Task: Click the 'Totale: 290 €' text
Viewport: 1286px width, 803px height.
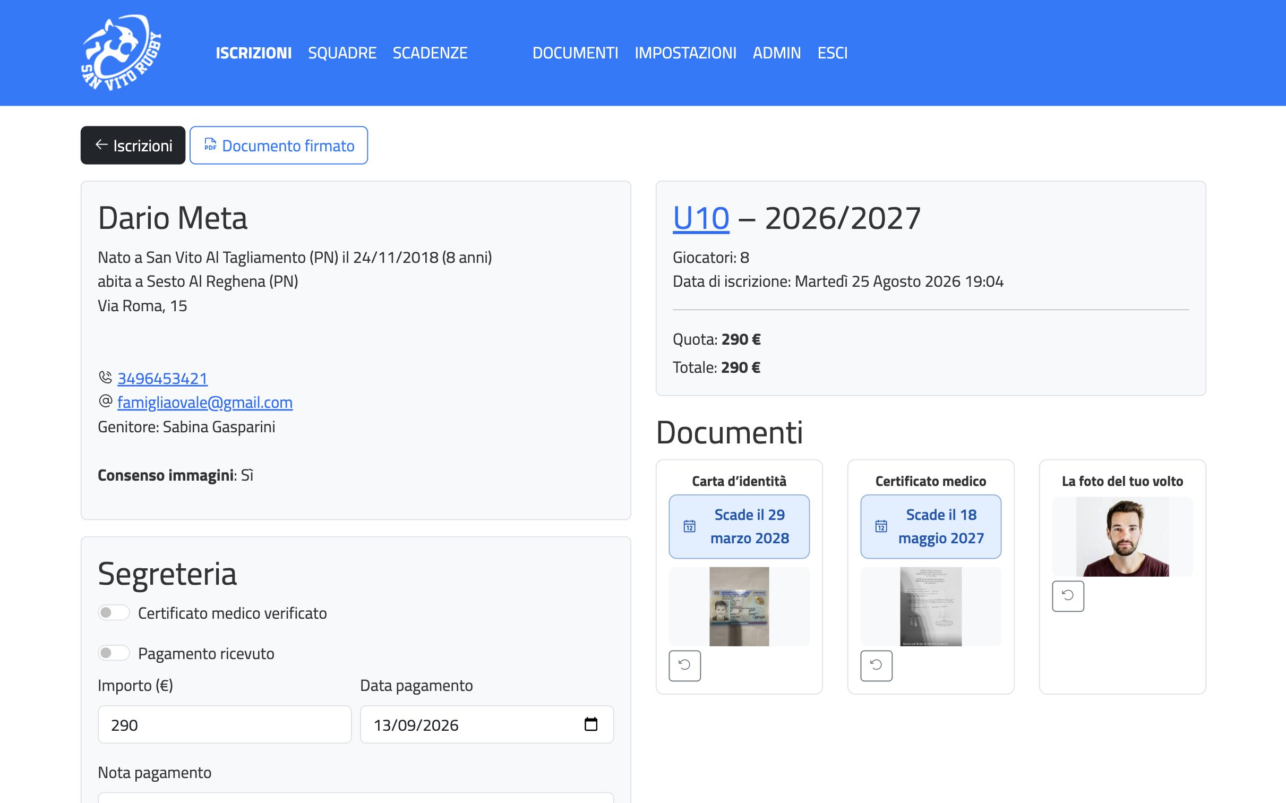Action: tap(716, 367)
